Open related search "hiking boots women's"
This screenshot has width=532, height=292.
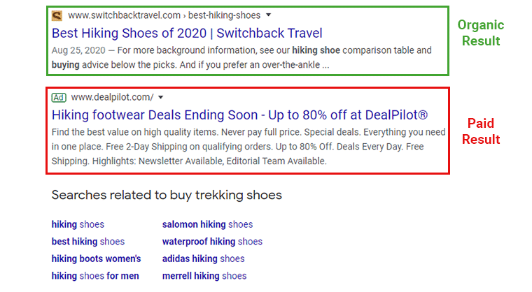click(96, 258)
